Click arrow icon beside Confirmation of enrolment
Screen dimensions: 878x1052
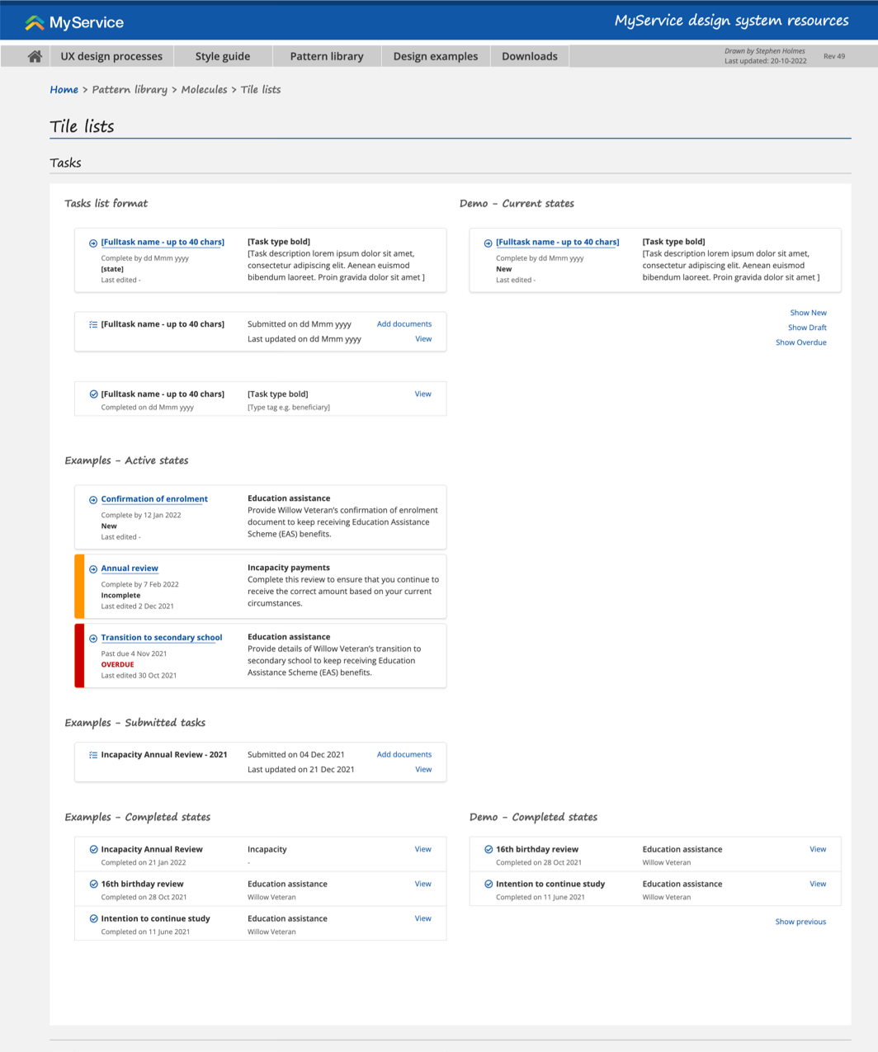click(x=93, y=500)
